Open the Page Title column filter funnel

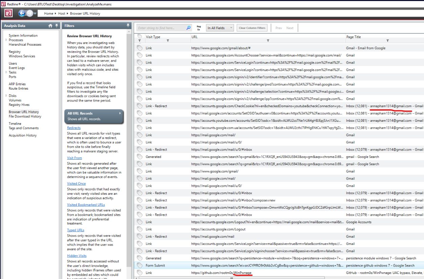click(x=387, y=41)
